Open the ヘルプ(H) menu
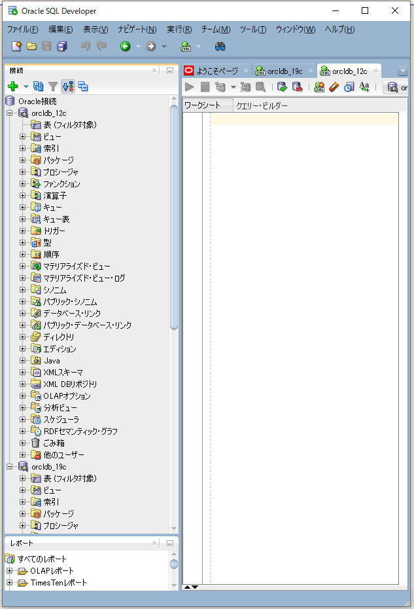Image resolution: width=414 pixels, height=609 pixels. tap(340, 29)
